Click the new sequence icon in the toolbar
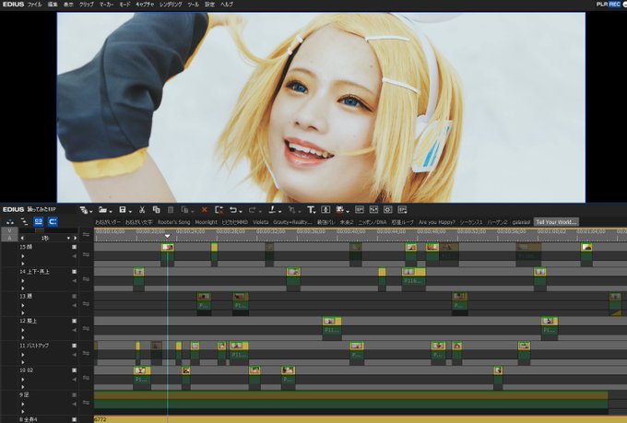 click(83, 210)
